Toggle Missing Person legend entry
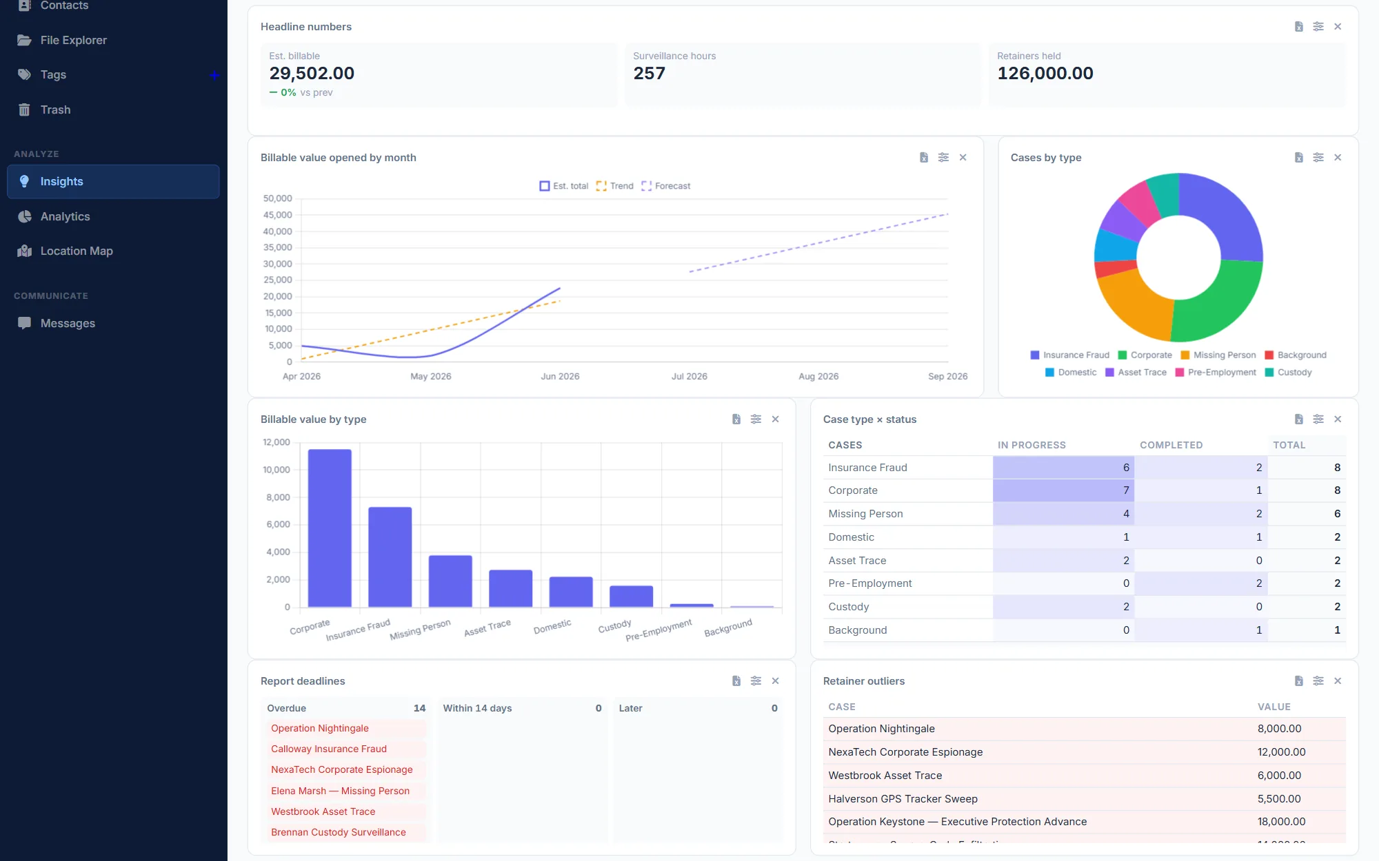The width and height of the screenshot is (1379, 861). click(1218, 355)
